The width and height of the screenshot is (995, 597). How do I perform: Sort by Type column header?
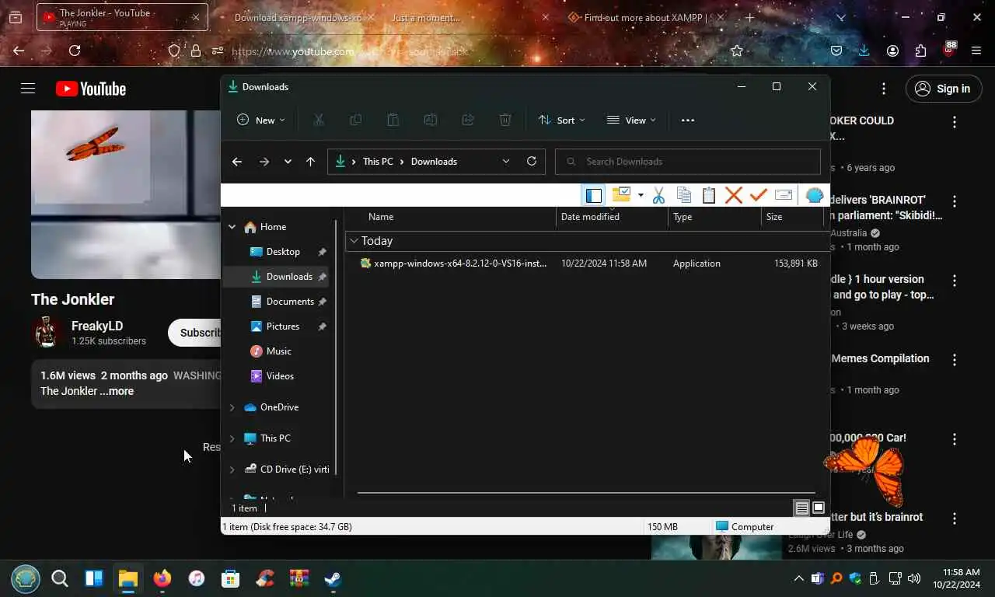[714, 217]
